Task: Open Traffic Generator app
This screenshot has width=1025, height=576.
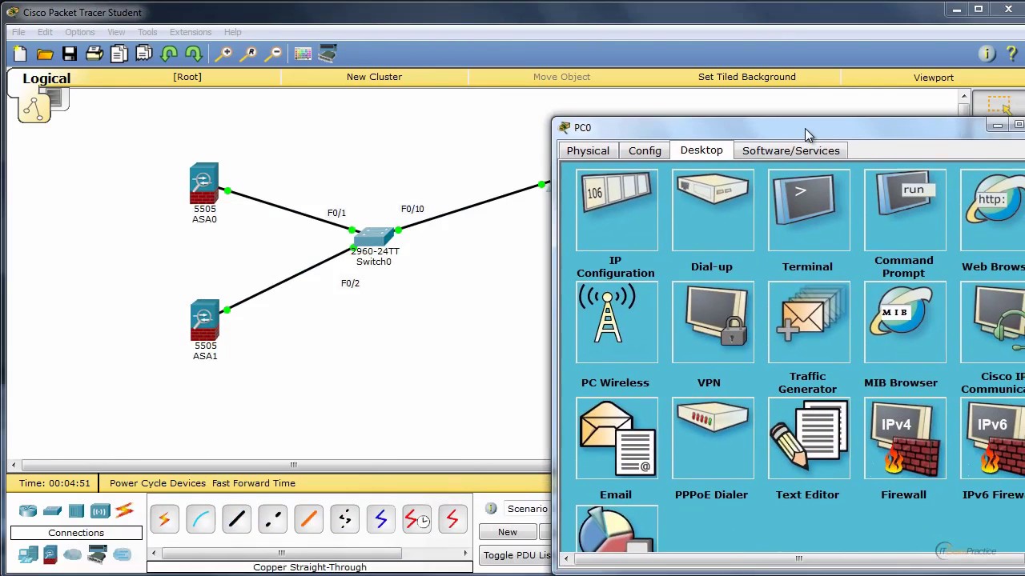Action: coord(809,322)
